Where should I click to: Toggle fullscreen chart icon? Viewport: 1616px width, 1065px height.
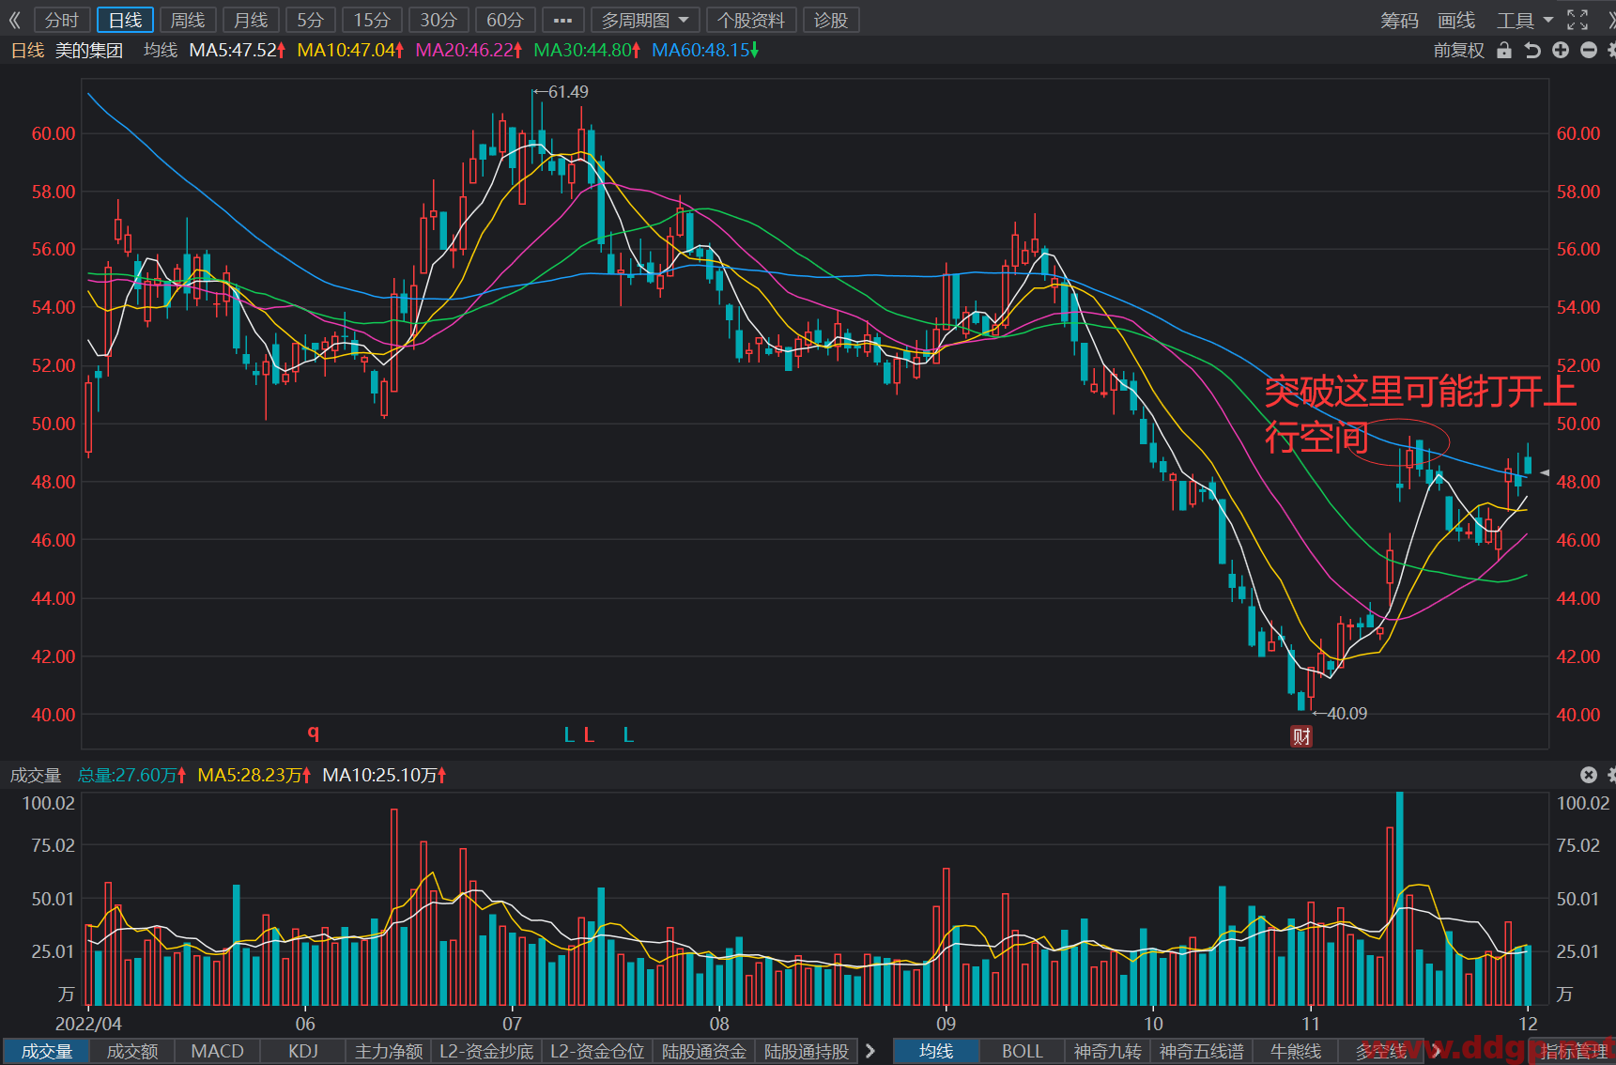pos(1578,20)
